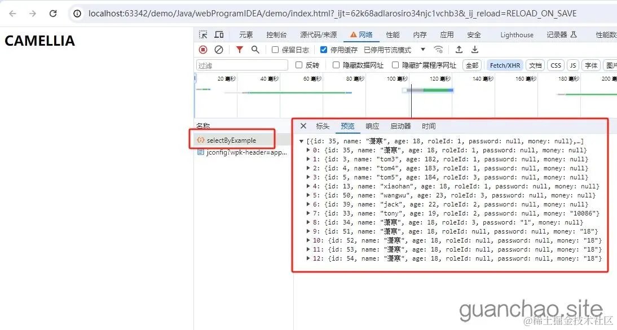Expand item 12 with id 54
Screen dimensions: 617x330
[308, 258]
